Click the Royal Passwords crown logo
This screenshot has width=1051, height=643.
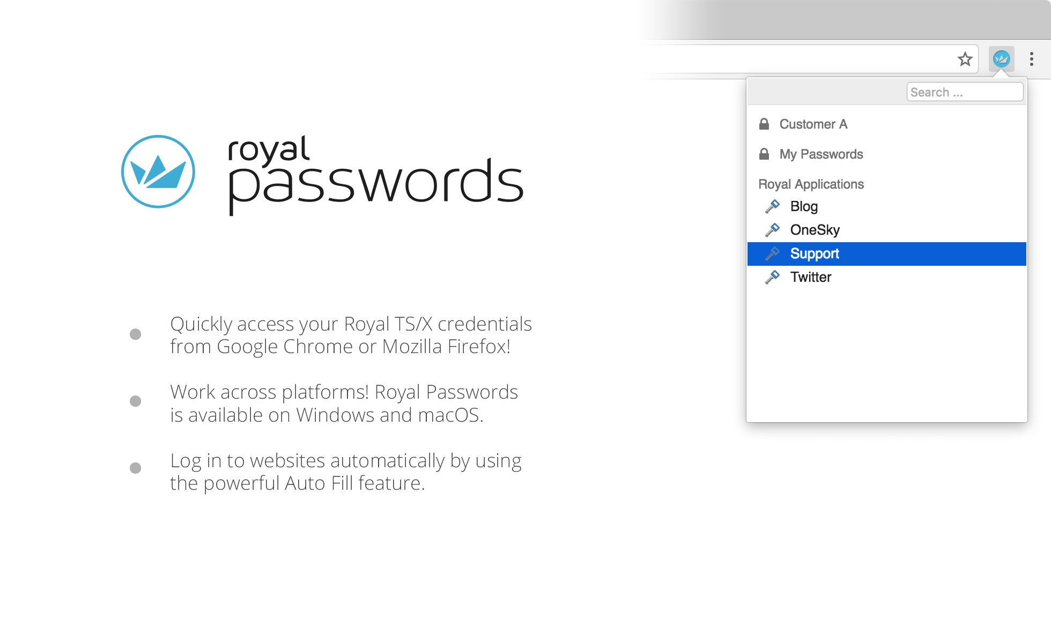(x=158, y=171)
